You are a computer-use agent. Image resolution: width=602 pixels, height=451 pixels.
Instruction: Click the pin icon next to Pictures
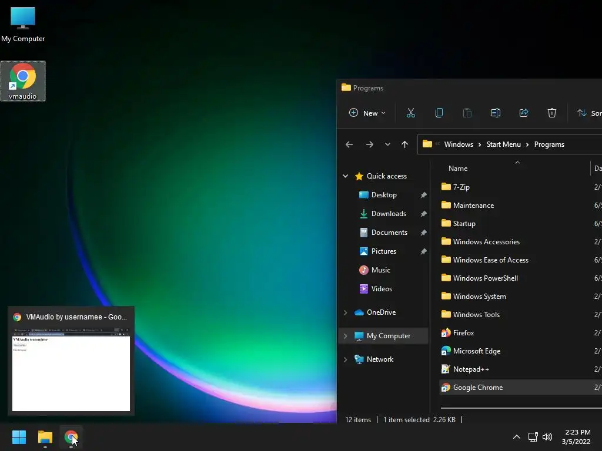tap(423, 251)
